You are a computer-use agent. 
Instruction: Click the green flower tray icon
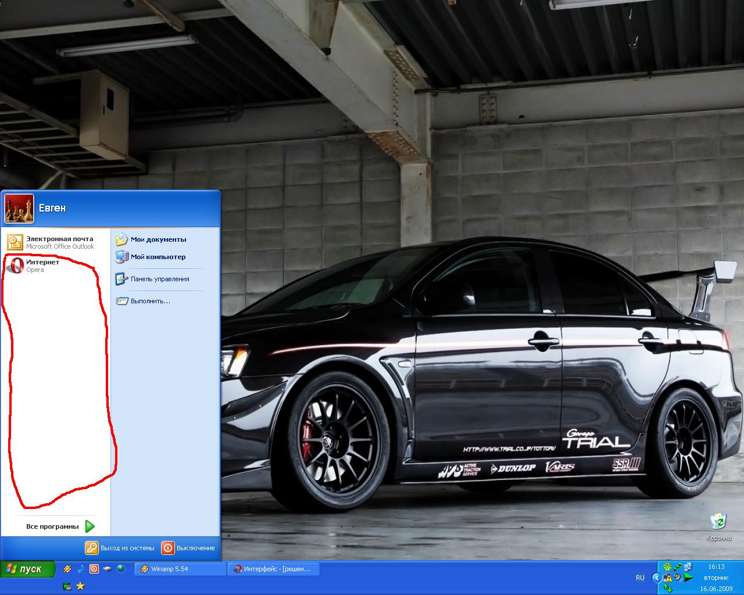[x=667, y=567]
